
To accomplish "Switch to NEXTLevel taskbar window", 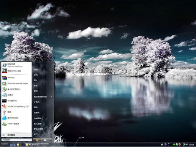I will (x=37, y=145).
